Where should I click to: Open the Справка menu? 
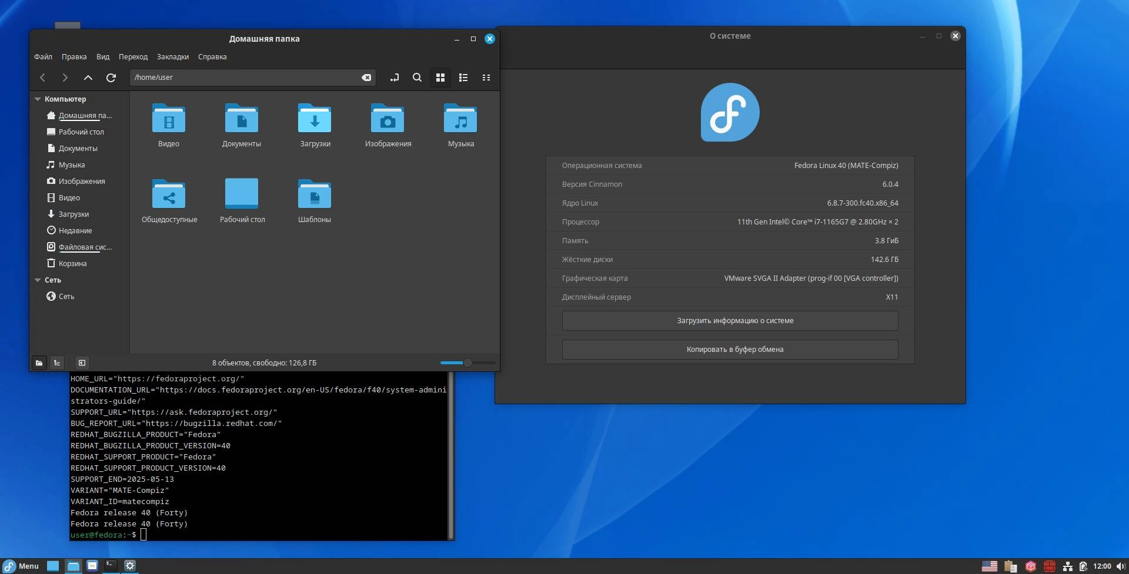click(212, 57)
